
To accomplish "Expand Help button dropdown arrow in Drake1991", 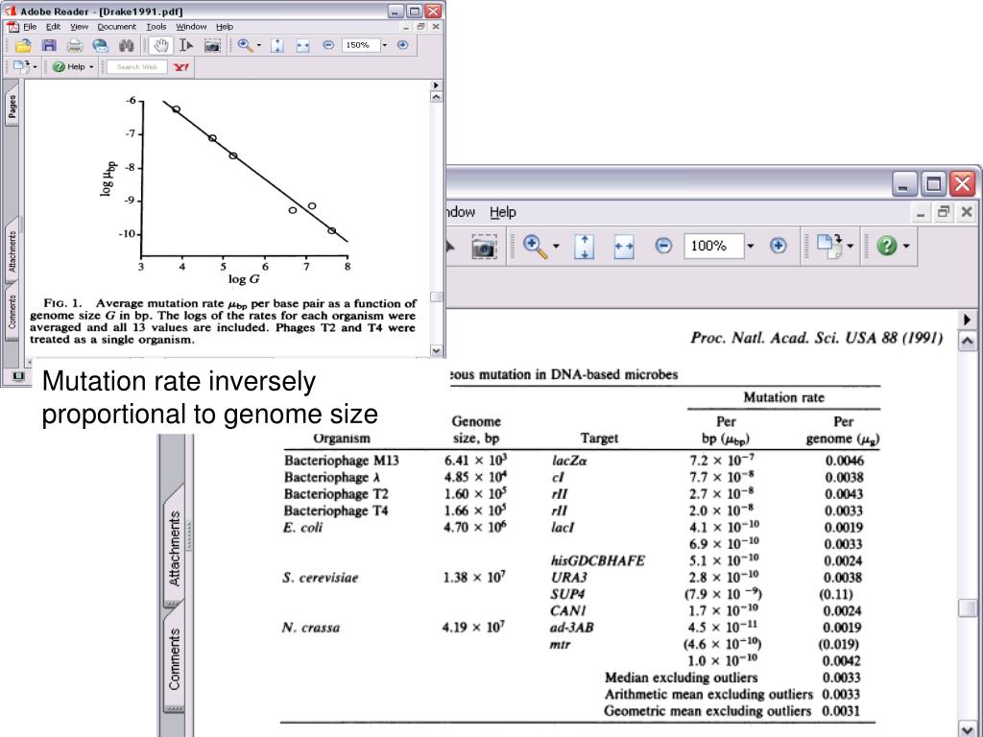I will coord(91,66).
